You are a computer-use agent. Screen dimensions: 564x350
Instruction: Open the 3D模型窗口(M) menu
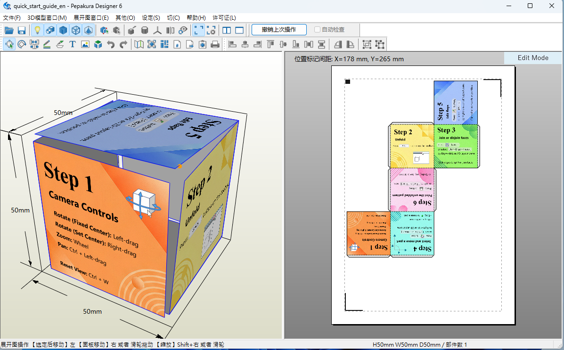tap(47, 17)
